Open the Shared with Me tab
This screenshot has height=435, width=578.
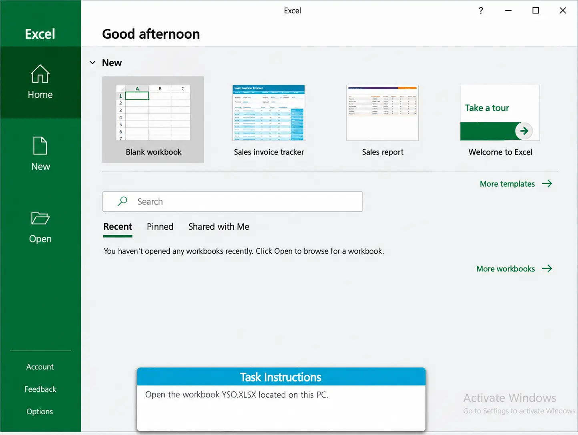tap(219, 227)
